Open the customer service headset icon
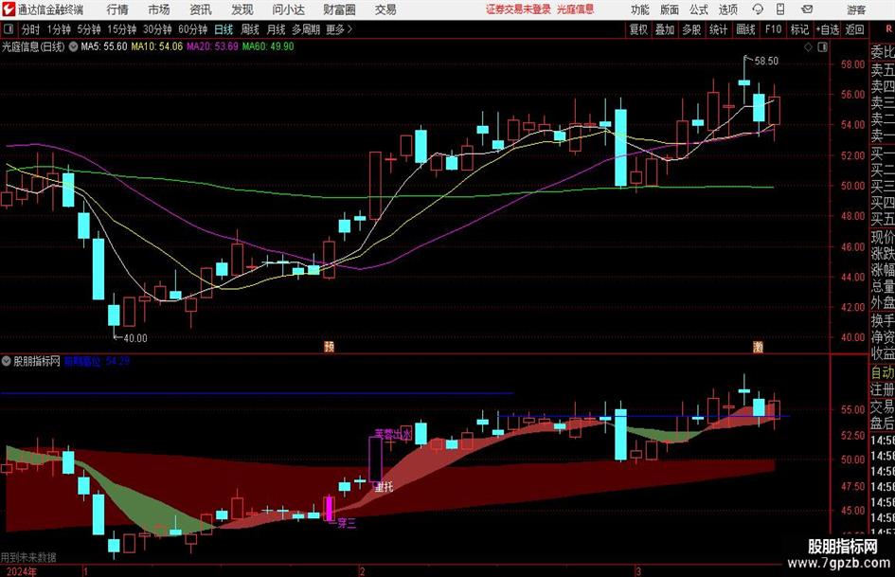The image size is (895, 577). [758, 9]
